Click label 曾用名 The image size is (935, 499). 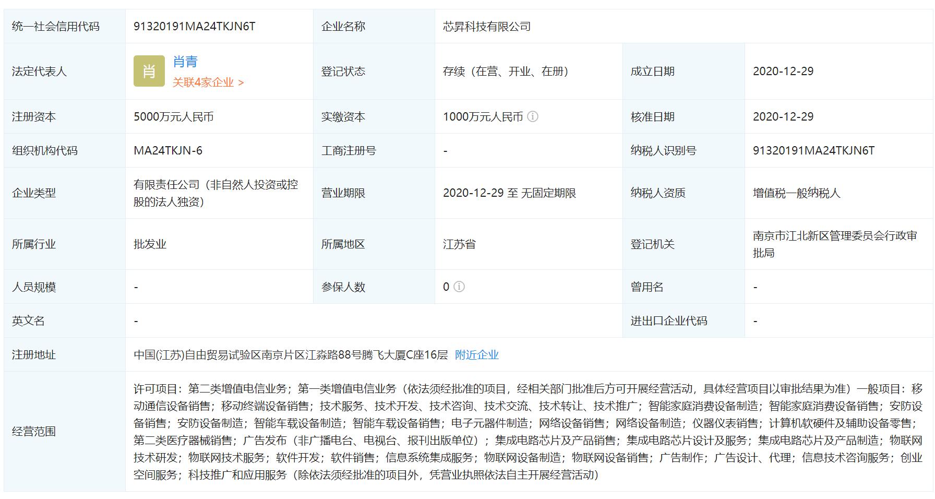647,287
